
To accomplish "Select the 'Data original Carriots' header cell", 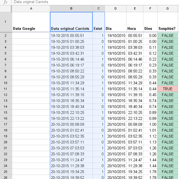I will (71, 22).
